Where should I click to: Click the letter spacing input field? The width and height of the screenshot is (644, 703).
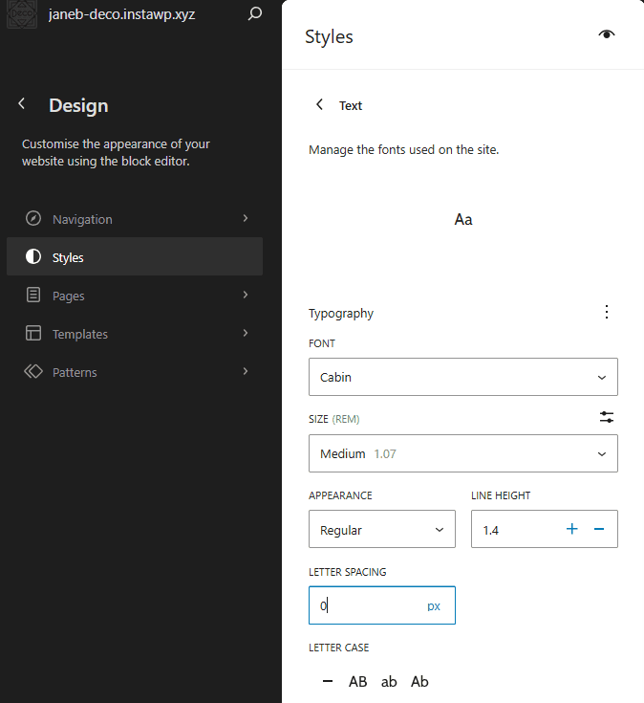(x=368, y=605)
